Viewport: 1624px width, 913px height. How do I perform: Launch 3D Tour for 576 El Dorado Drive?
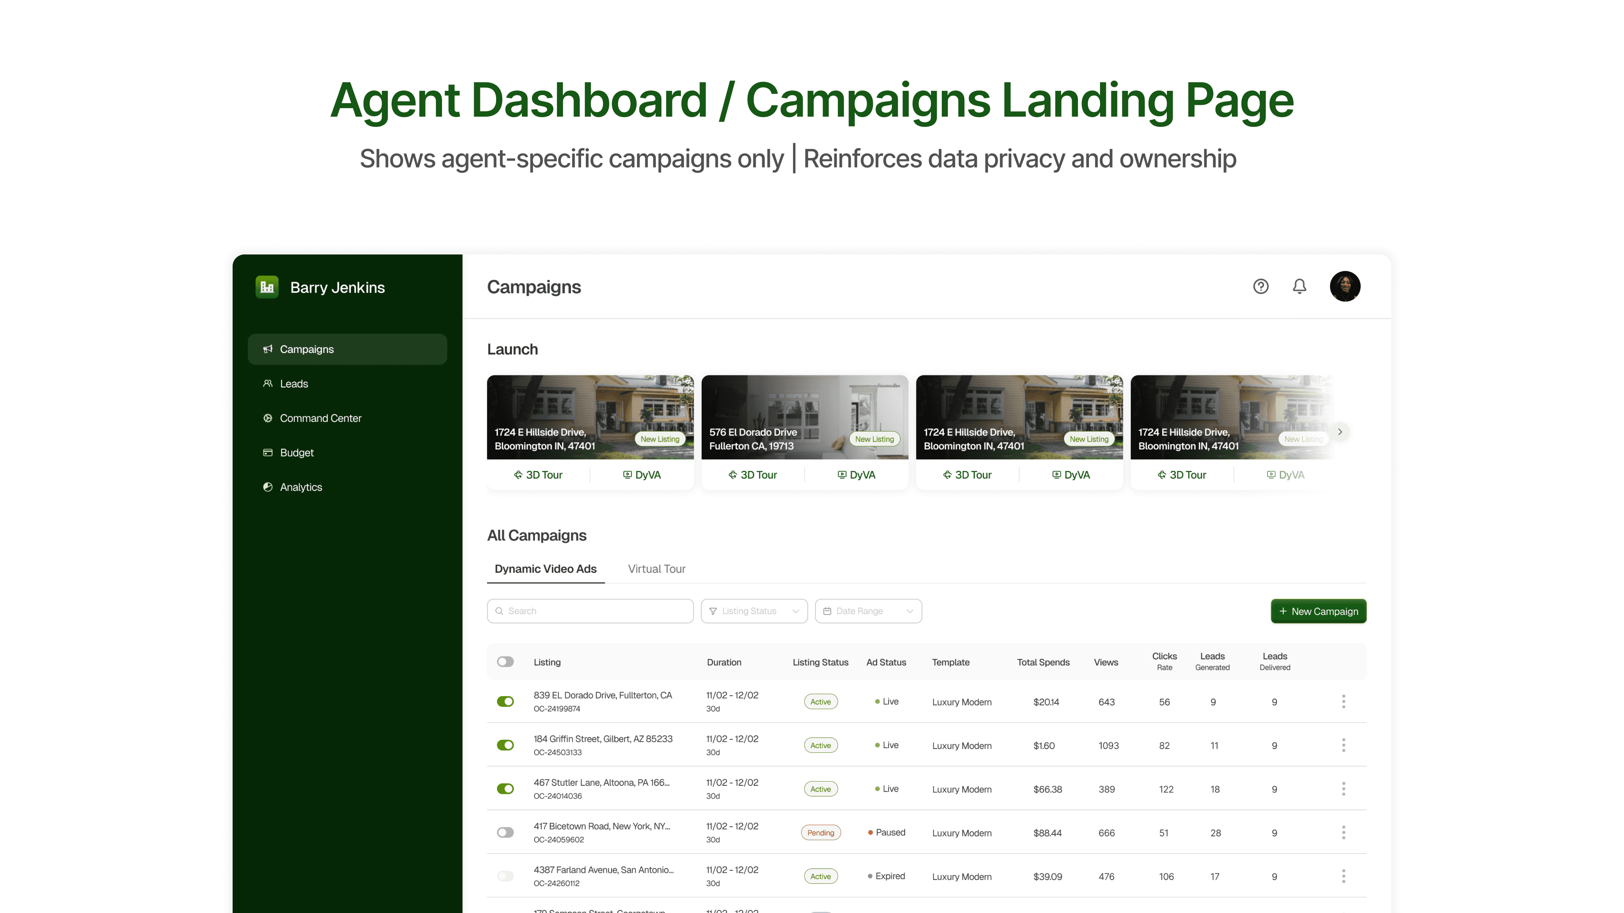tap(753, 475)
